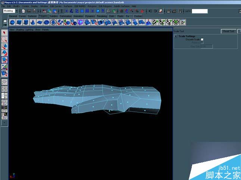Create a polygon torus from shelf
This screenshot has width=241, height=180.
[46, 22]
